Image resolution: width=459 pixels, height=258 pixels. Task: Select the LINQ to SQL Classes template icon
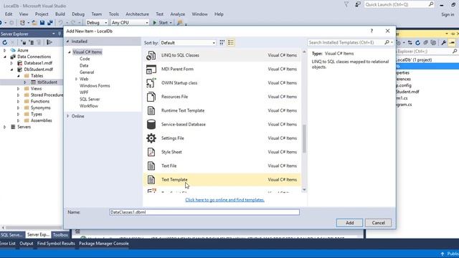tap(151, 55)
